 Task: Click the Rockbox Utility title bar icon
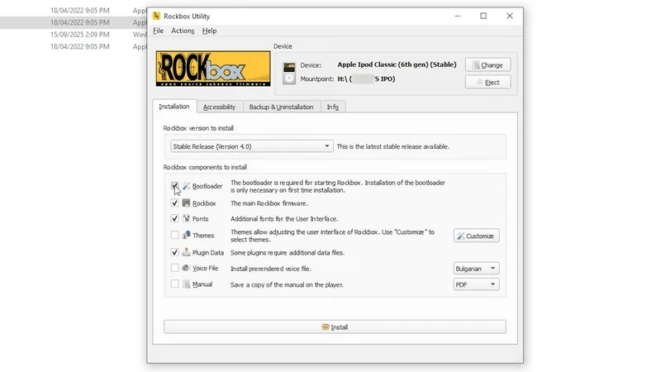pyautogui.click(x=156, y=16)
